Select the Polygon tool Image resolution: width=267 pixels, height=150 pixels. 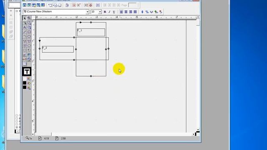coord(25,41)
